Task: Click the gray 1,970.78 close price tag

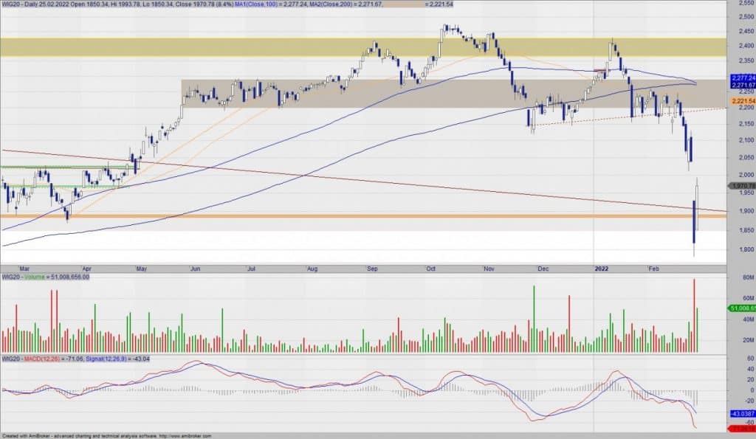Action: (x=741, y=186)
